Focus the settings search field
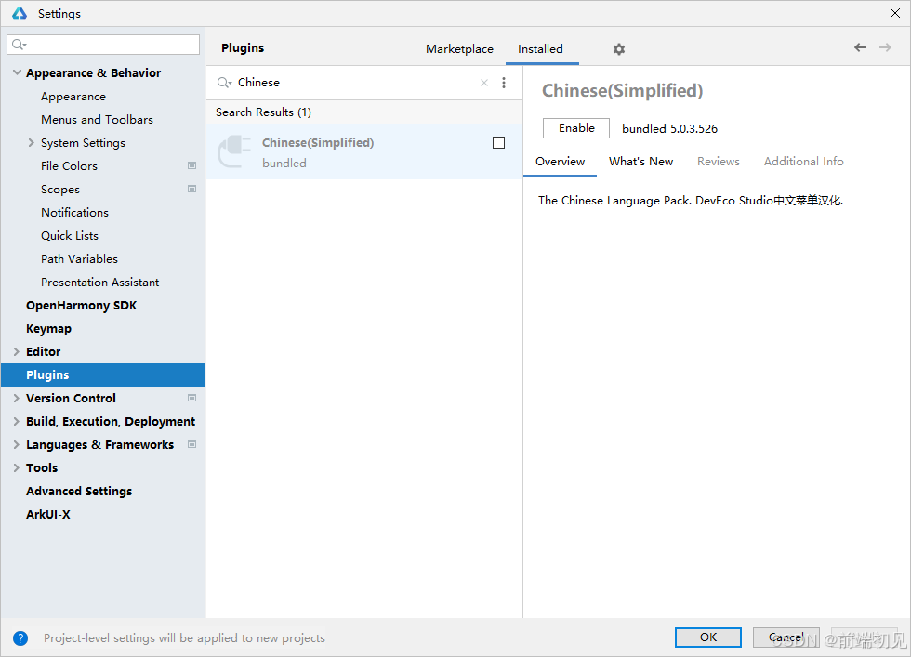Image resolution: width=911 pixels, height=657 pixels. click(103, 45)
